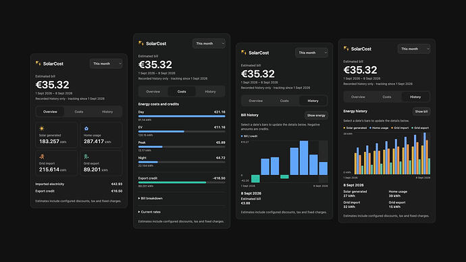Image resolution: width=466 pixels, height=262 pixels.
Task: Click the EV cost value €11.16
Action: click(219, 127)
